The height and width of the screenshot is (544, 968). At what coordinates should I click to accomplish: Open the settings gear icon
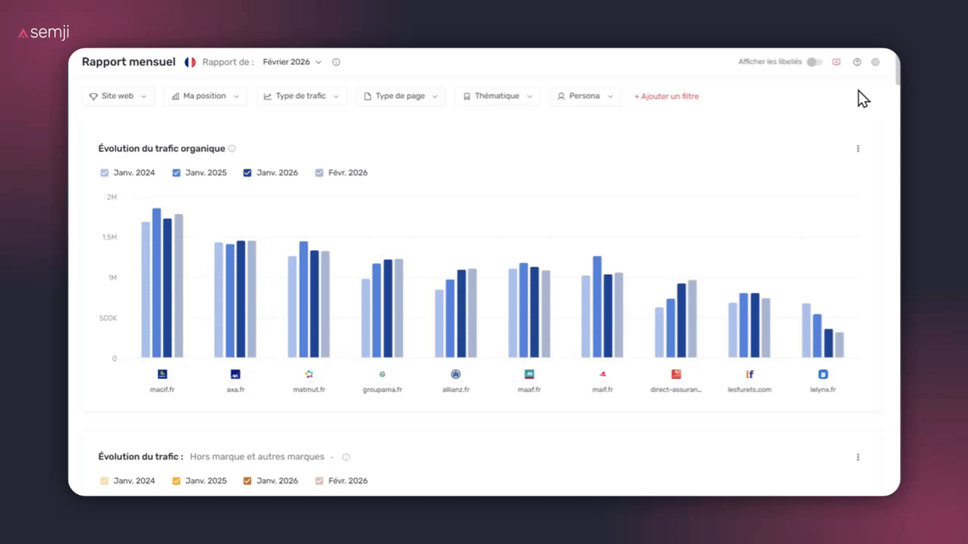[875, 61]
